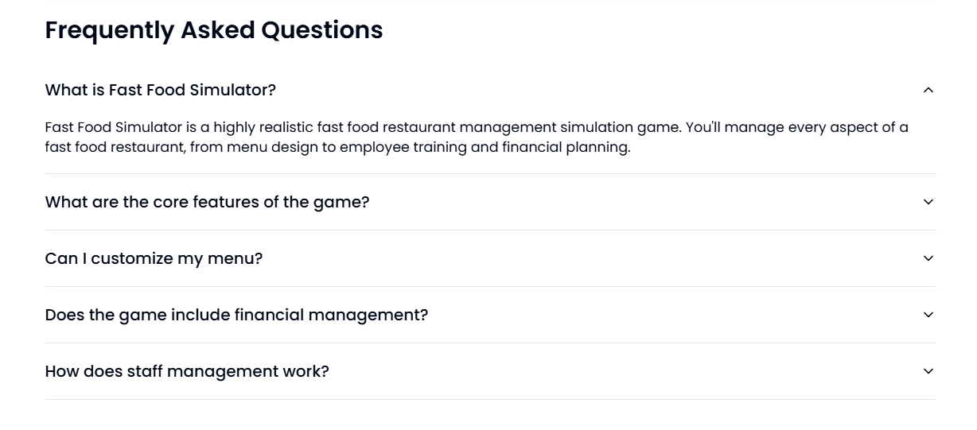
Task: Click the Fast Food Simulator answer paragraph
Action: (x=477, y=138)
